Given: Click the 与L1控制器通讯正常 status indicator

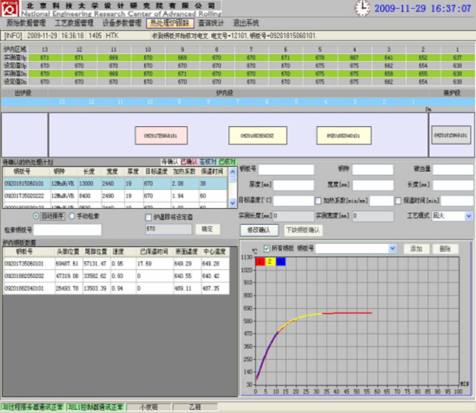Looking at the screenshot, I should point(95,407).
